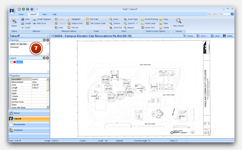Delete layer with the red X icon
The height and width of the screenshot is (150, 242).
pos(48,58)
